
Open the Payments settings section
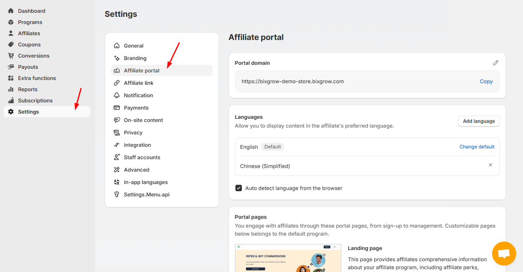pos(136,108)
